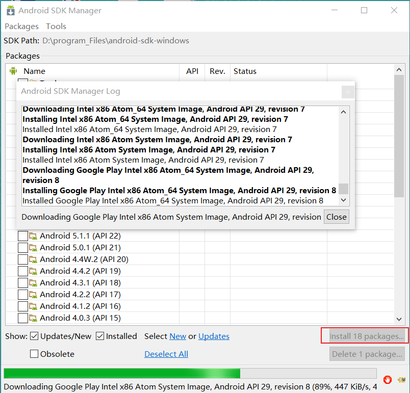Click the log scrollbar down arrow
This screenshot has height=393, width=410.
tap(344, 200)
